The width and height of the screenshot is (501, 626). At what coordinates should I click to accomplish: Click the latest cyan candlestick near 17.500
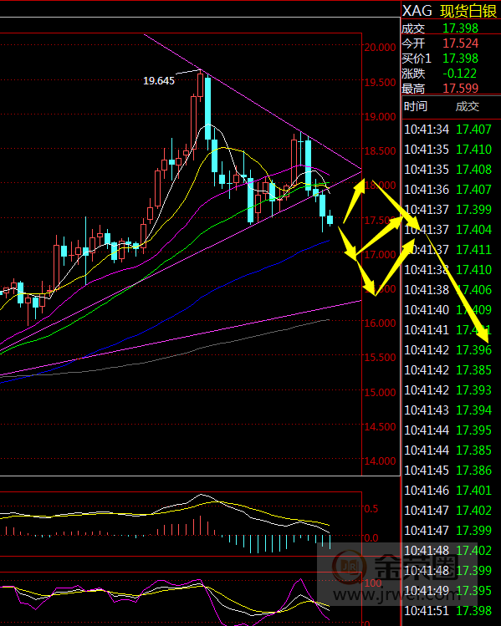point(330,219)
